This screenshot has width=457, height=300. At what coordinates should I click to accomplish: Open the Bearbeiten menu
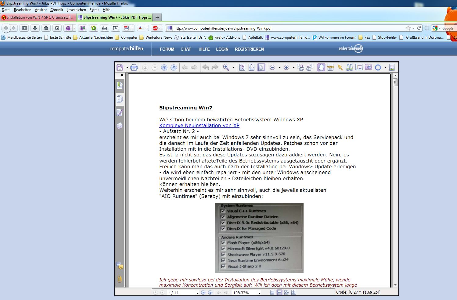coord(23,10)
